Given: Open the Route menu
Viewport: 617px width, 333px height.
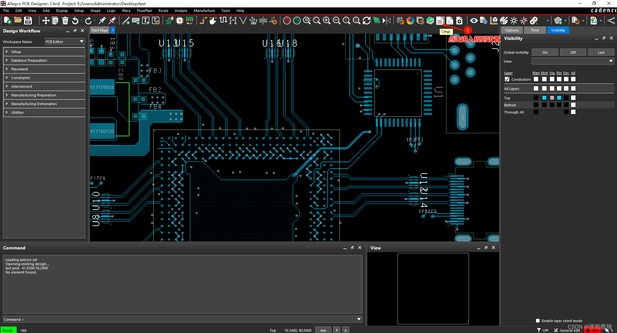Looking at the screenshot, I should click(x=163, y=11).
